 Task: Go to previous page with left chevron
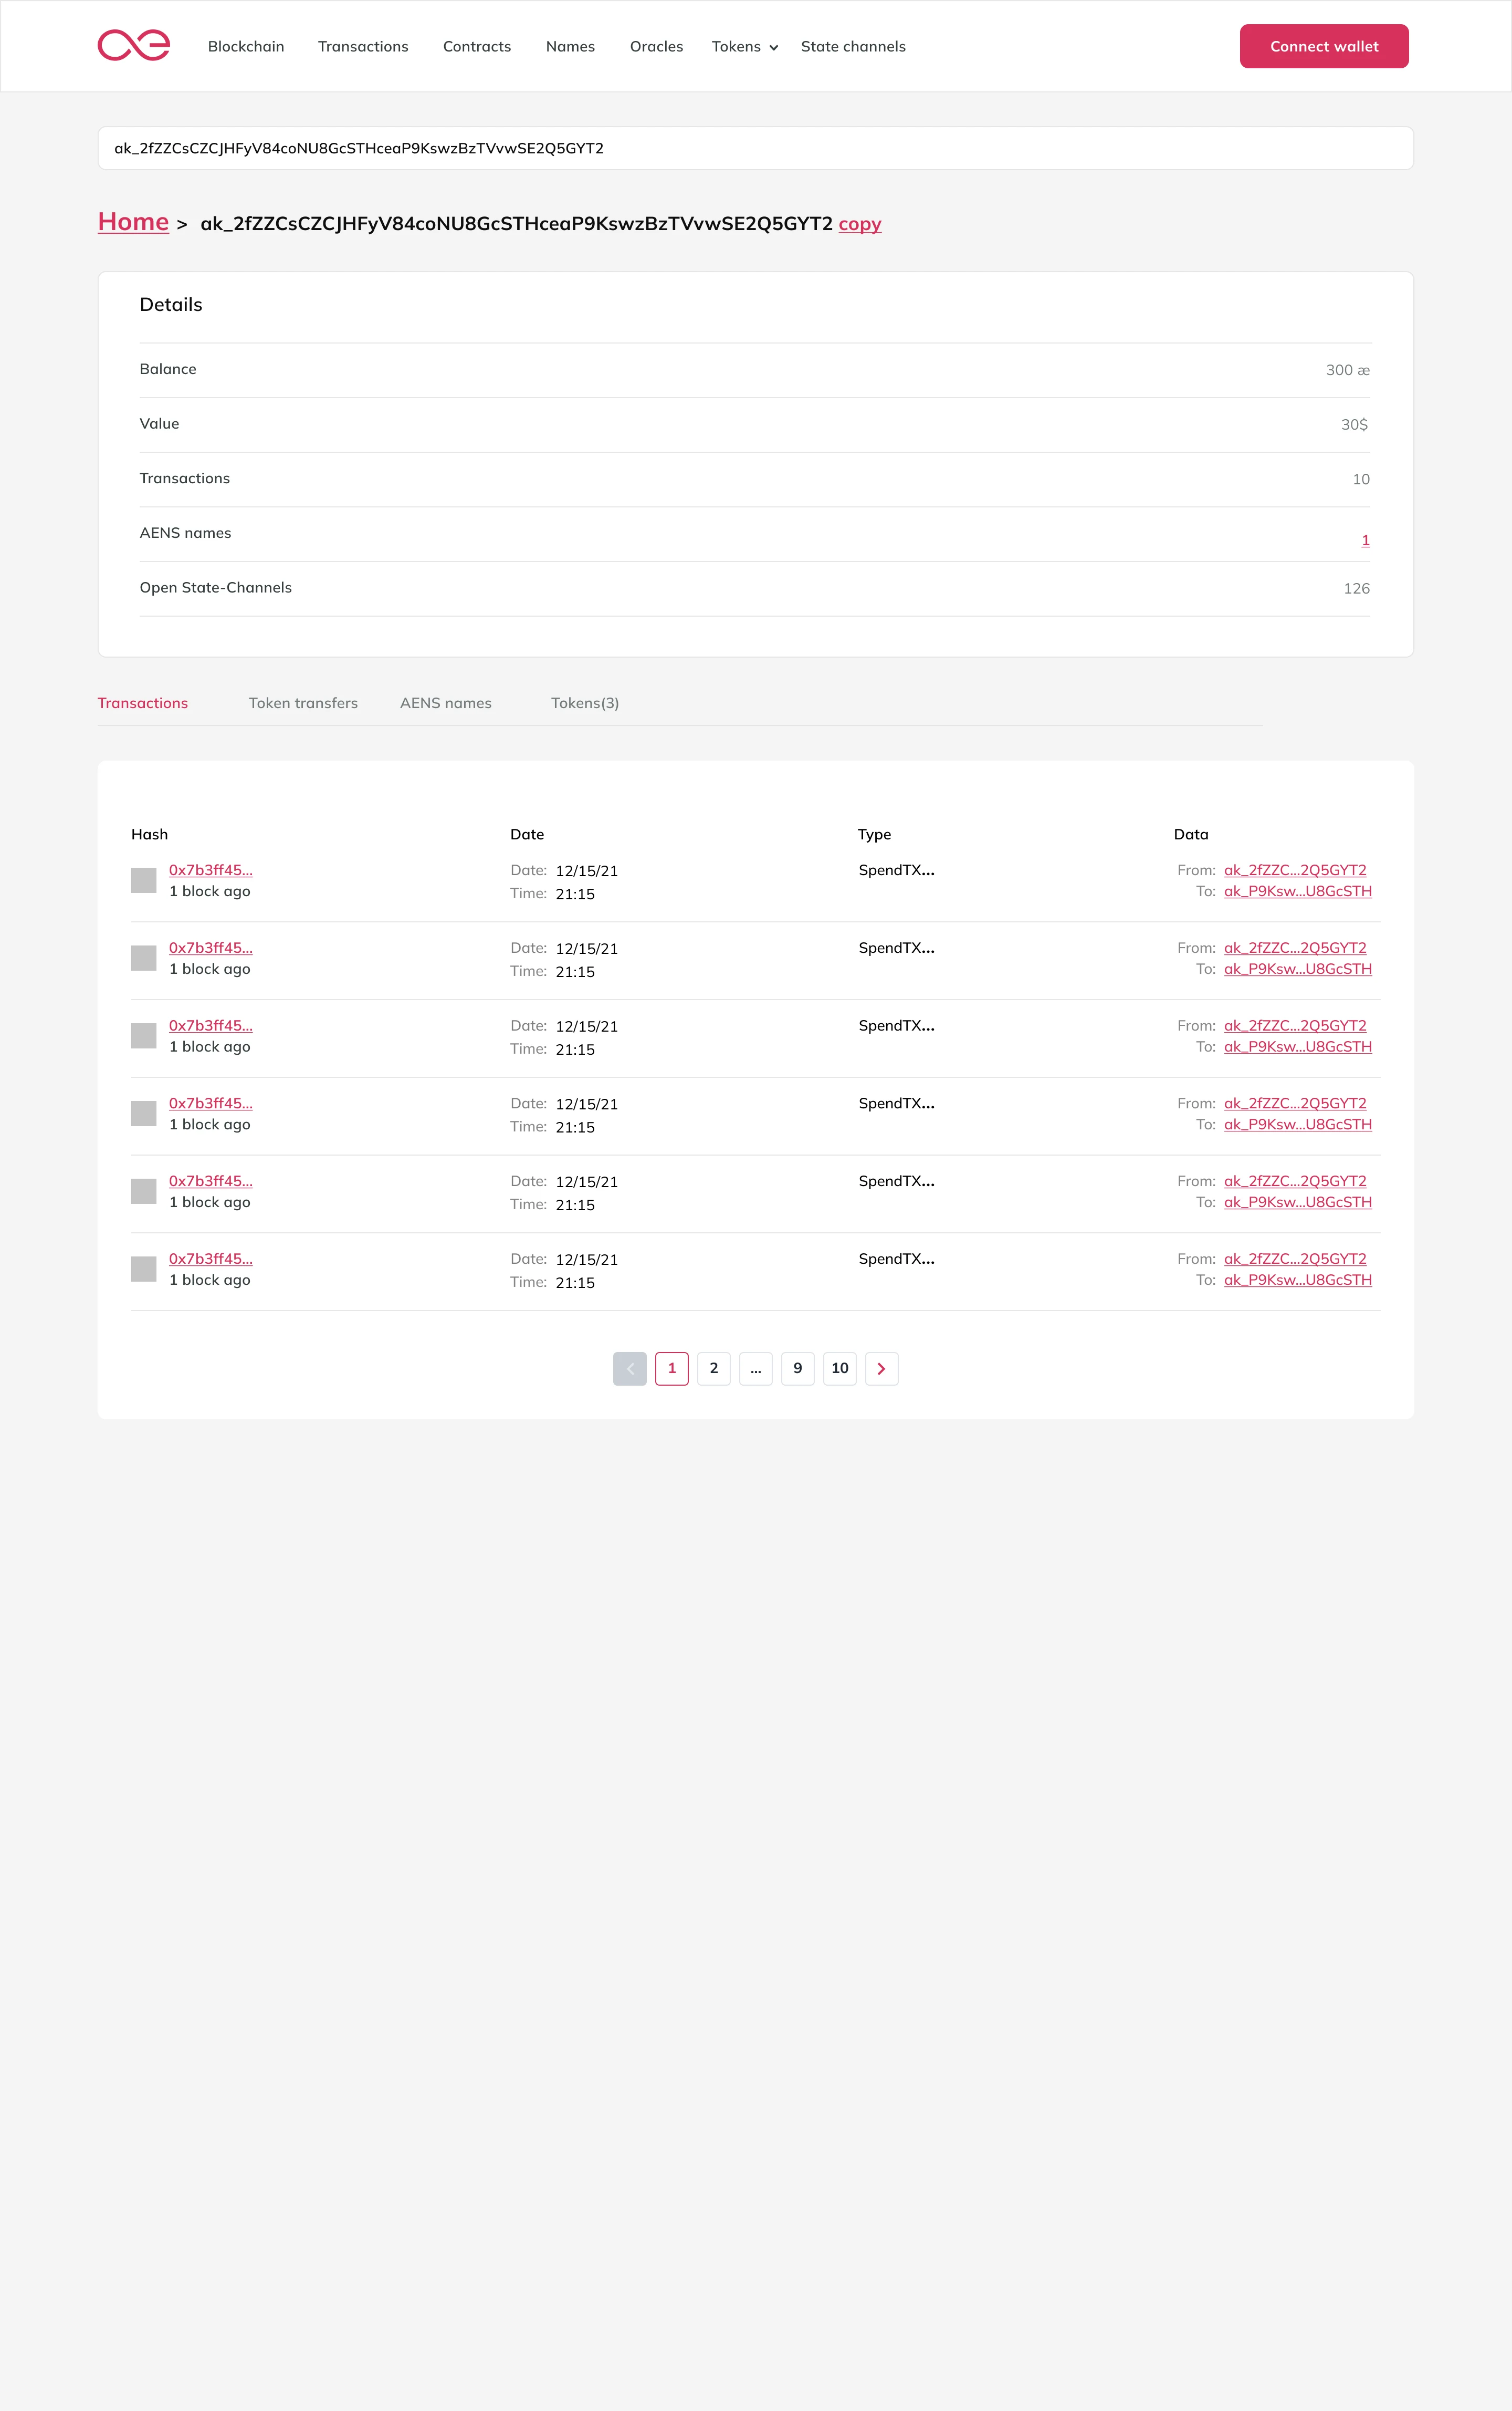(630, 1368)
